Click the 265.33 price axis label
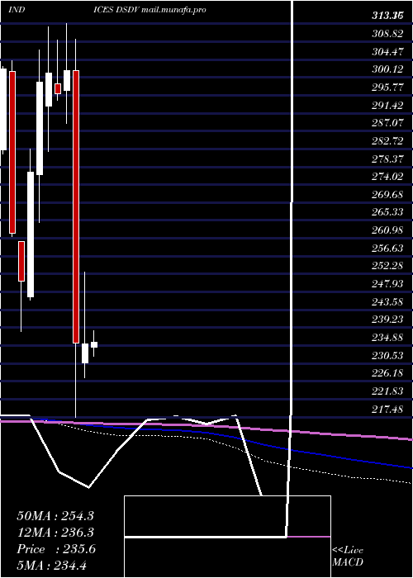The height and width of the screenshot is (578, 413). pyautogui.click(x=387, y=212)
